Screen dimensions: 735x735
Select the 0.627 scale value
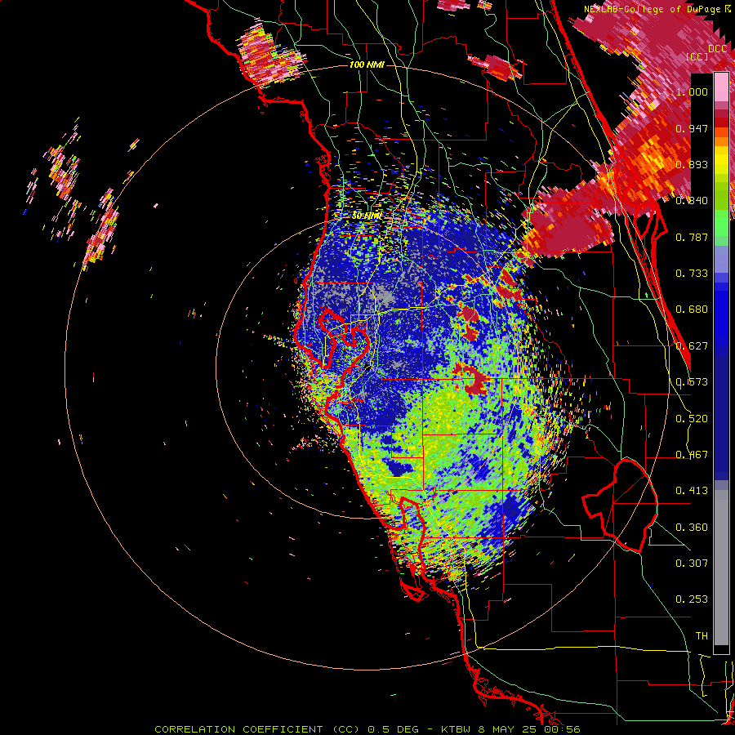click(x=692, y=346)
